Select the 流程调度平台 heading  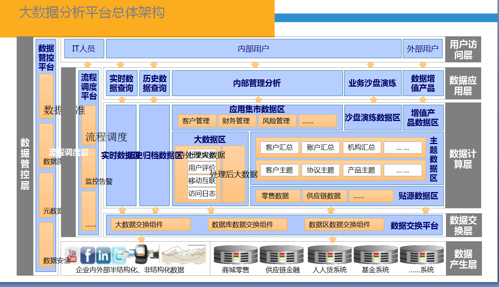pyautogui.click(x=89, y=87)
